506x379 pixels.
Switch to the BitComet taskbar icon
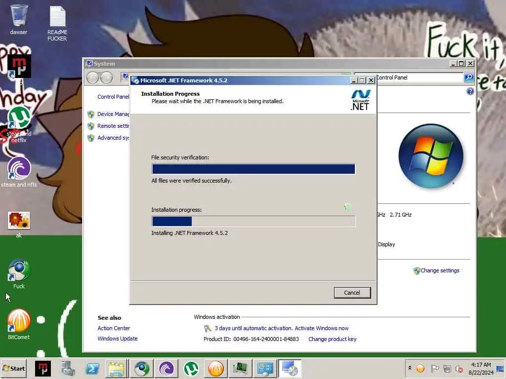[215, 368]
